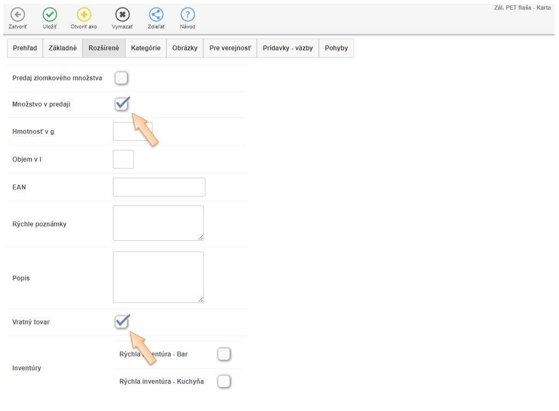Click the Otvoriť ako plus icon

pyautogui.click(x=84, y=15)
